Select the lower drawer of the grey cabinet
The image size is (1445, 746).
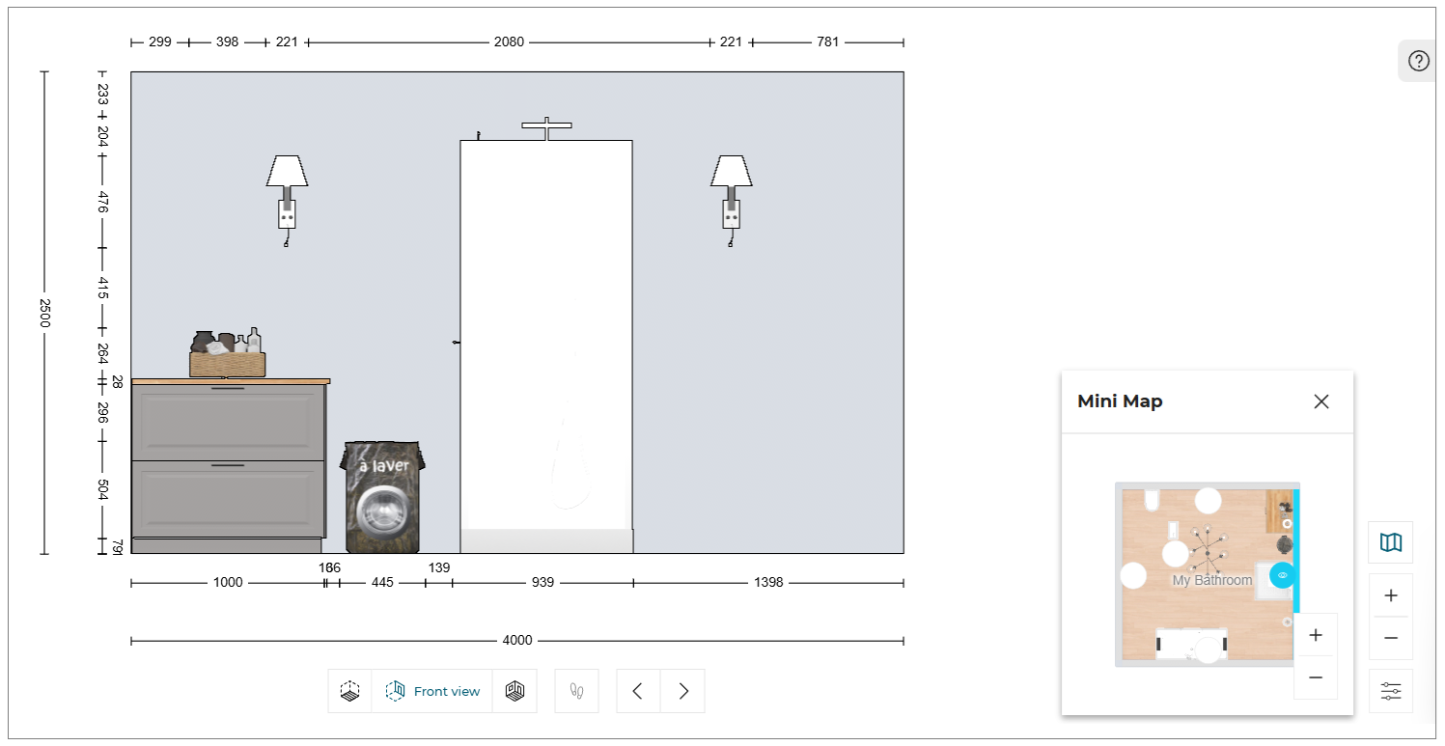tap(228, 499)
